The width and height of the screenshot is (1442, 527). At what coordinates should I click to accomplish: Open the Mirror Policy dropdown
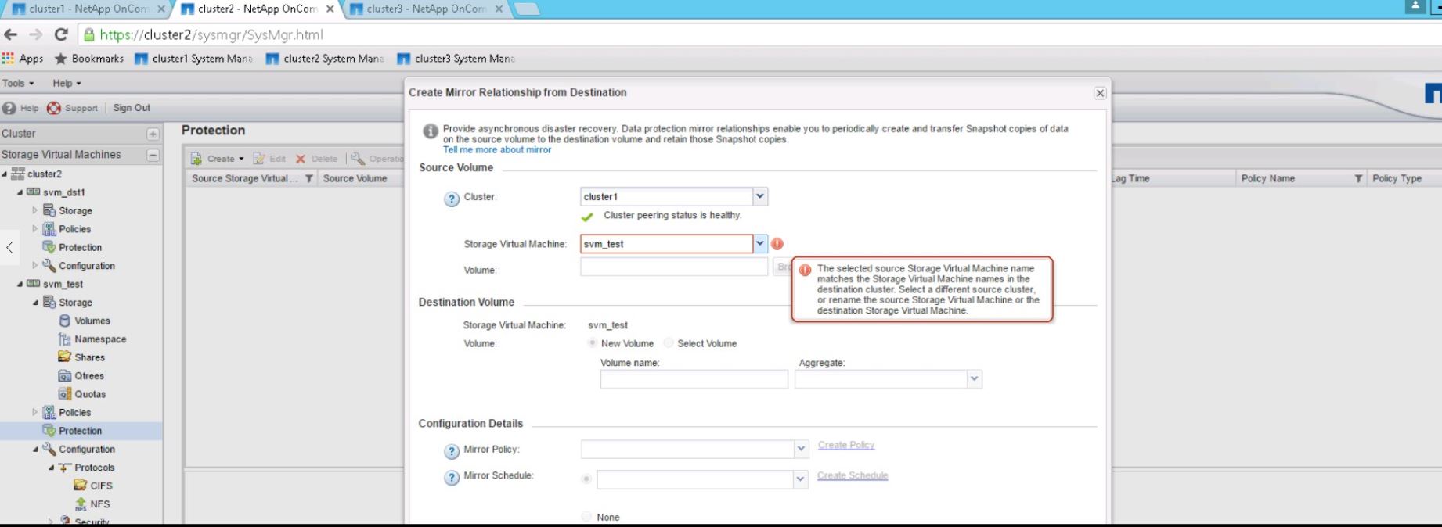tap(801, 449)
